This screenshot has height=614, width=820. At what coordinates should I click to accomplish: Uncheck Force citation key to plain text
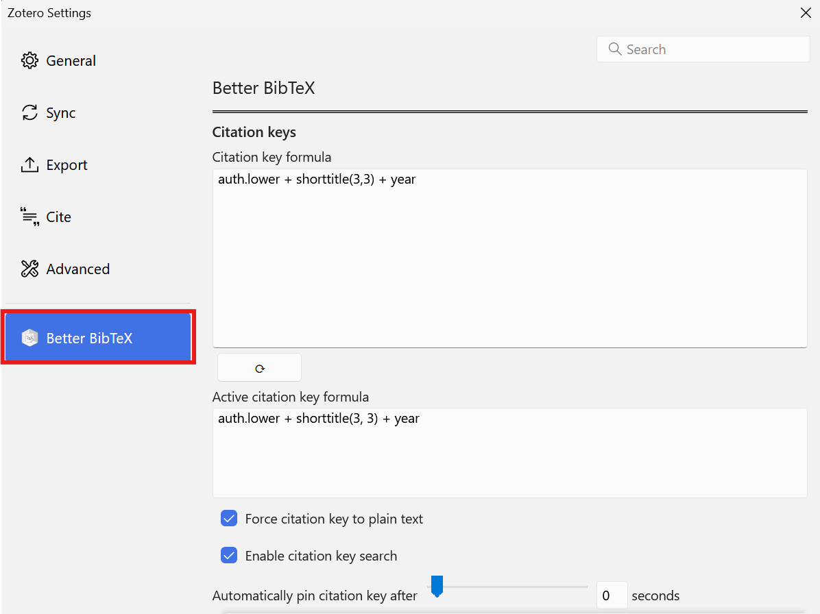[229, 518]
